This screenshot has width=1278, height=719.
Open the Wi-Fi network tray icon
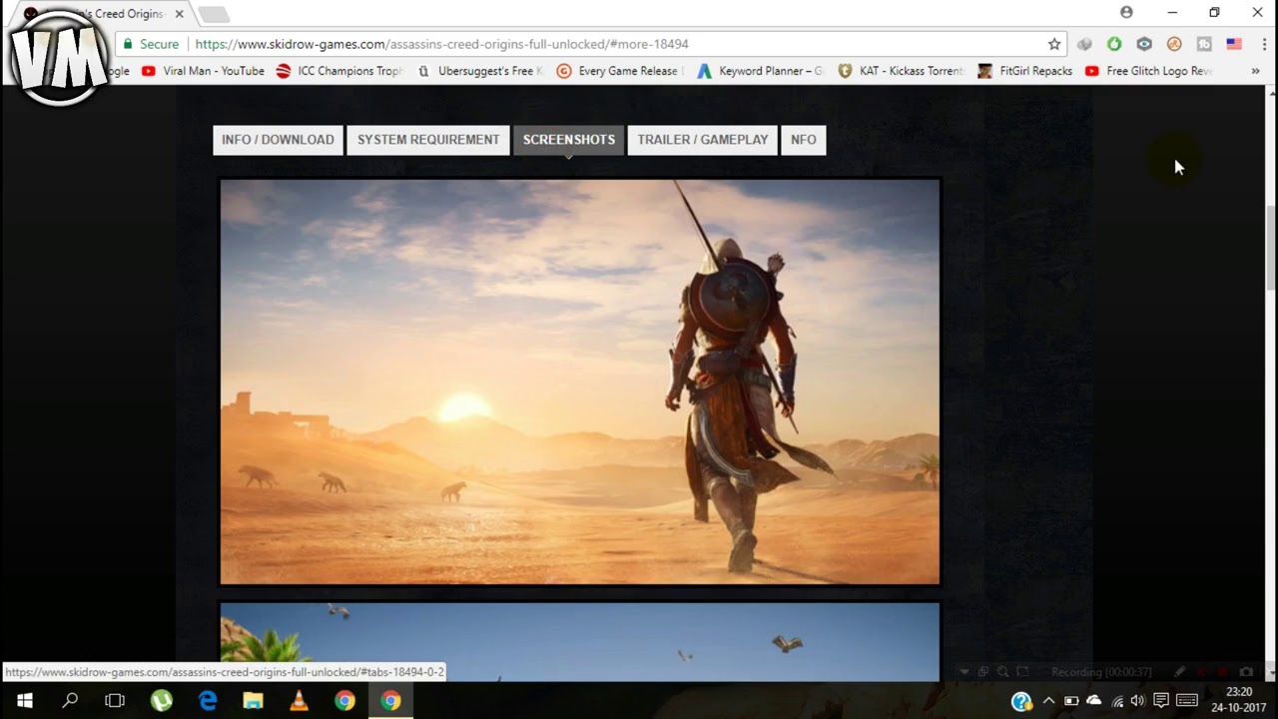(1117, 701)
